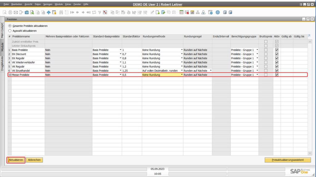Select the VK Wiederverkäufer price list name
316x177 pixels.
[23, 62]
